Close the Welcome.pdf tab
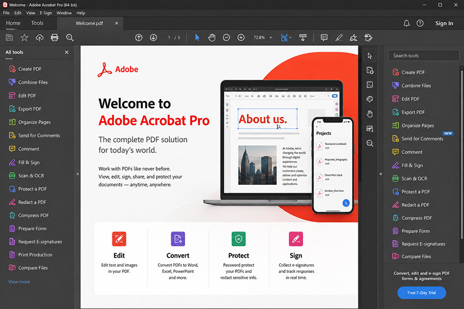 pos(117,23)
